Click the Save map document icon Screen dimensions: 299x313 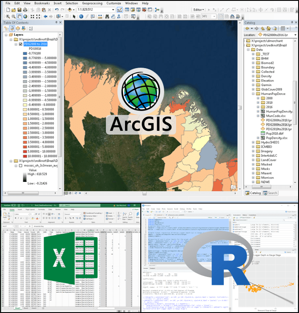(x=19, y=10)
